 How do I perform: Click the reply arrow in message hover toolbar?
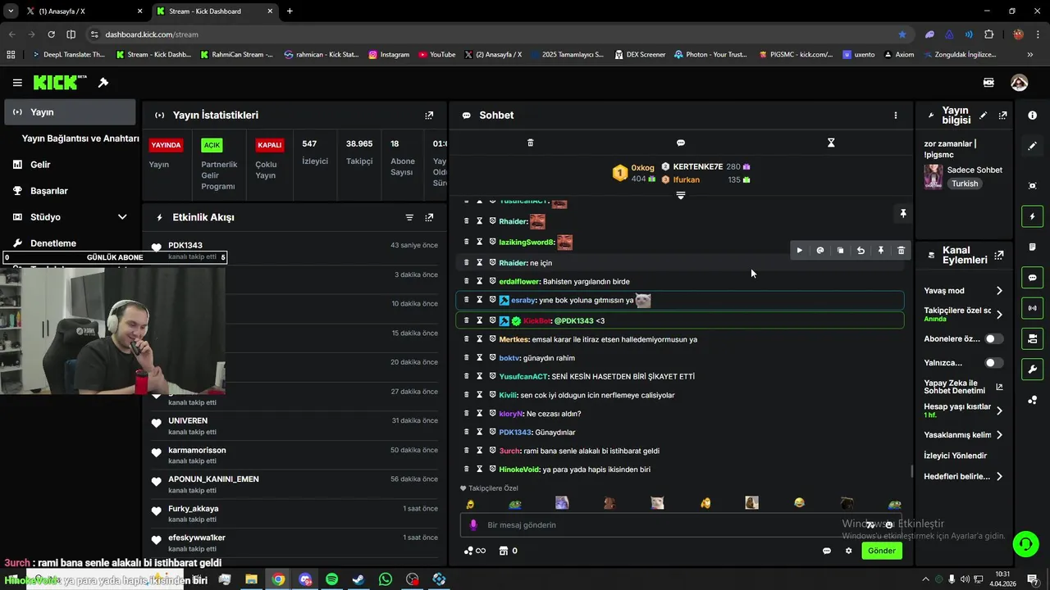pos(861,251)
